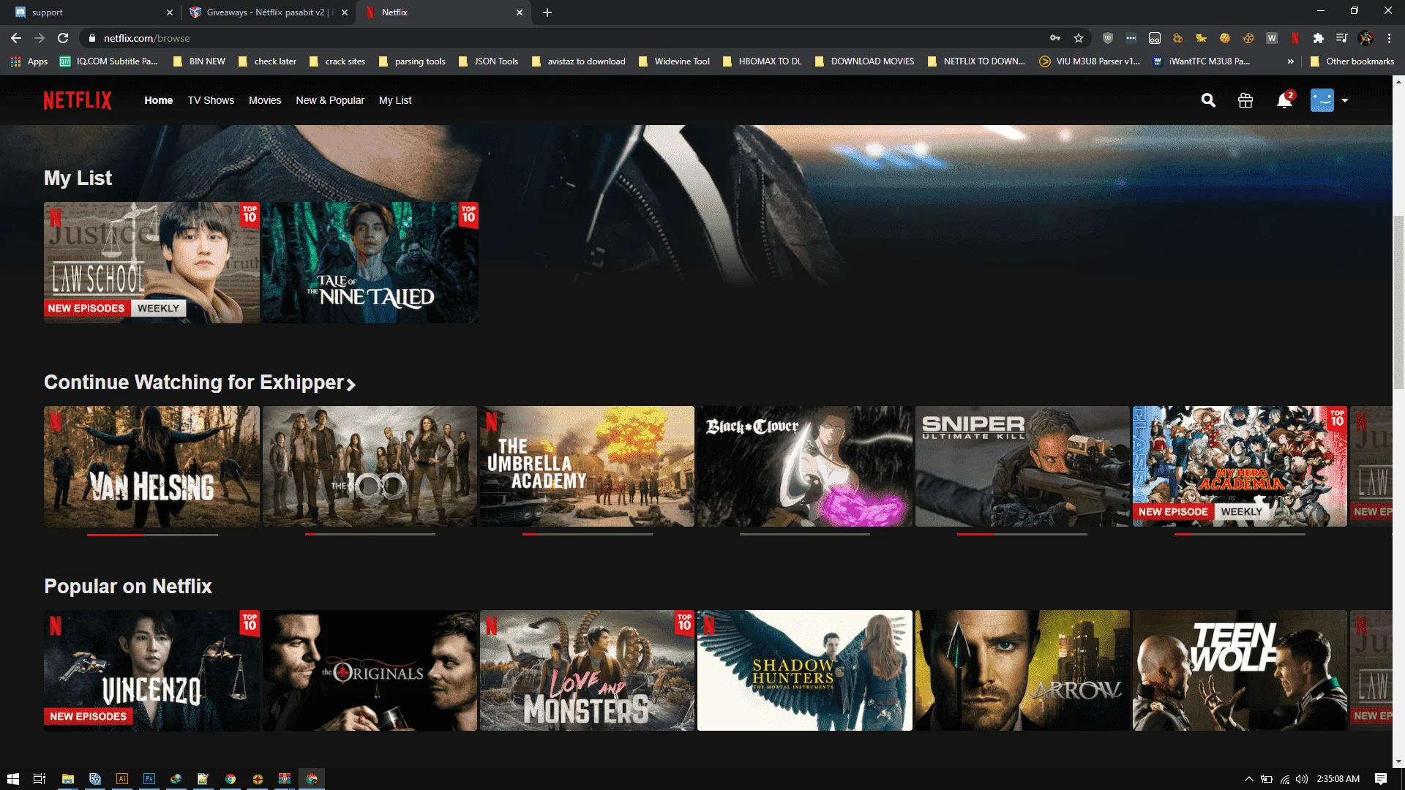The height and width of the screenshot is (790, 1405).
Task: Open the Law School title in My List
Action: tap(151, 263)
